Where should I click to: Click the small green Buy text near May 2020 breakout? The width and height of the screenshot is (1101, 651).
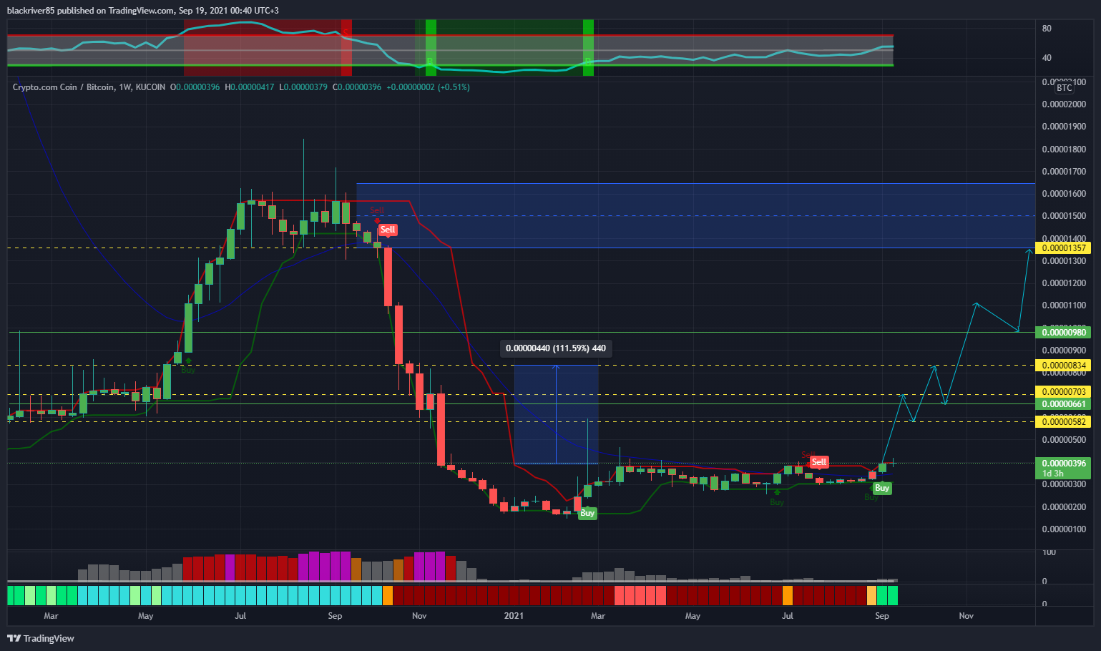[188, 370]
